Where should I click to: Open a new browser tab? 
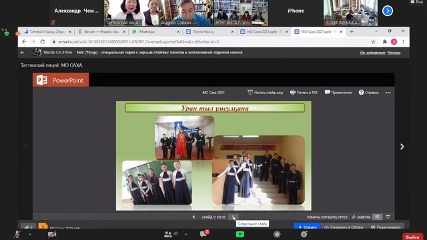click(x=352, y=32)
